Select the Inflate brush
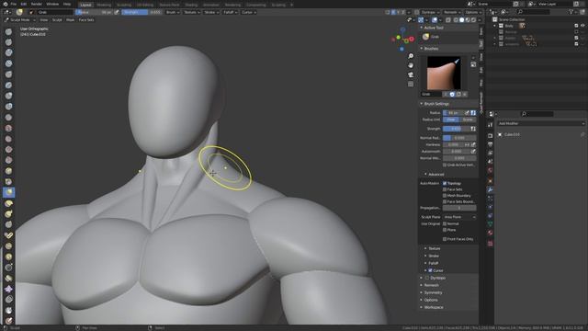Image resolution: width=588 pixels, height=331 pixels. coord(8,96)
